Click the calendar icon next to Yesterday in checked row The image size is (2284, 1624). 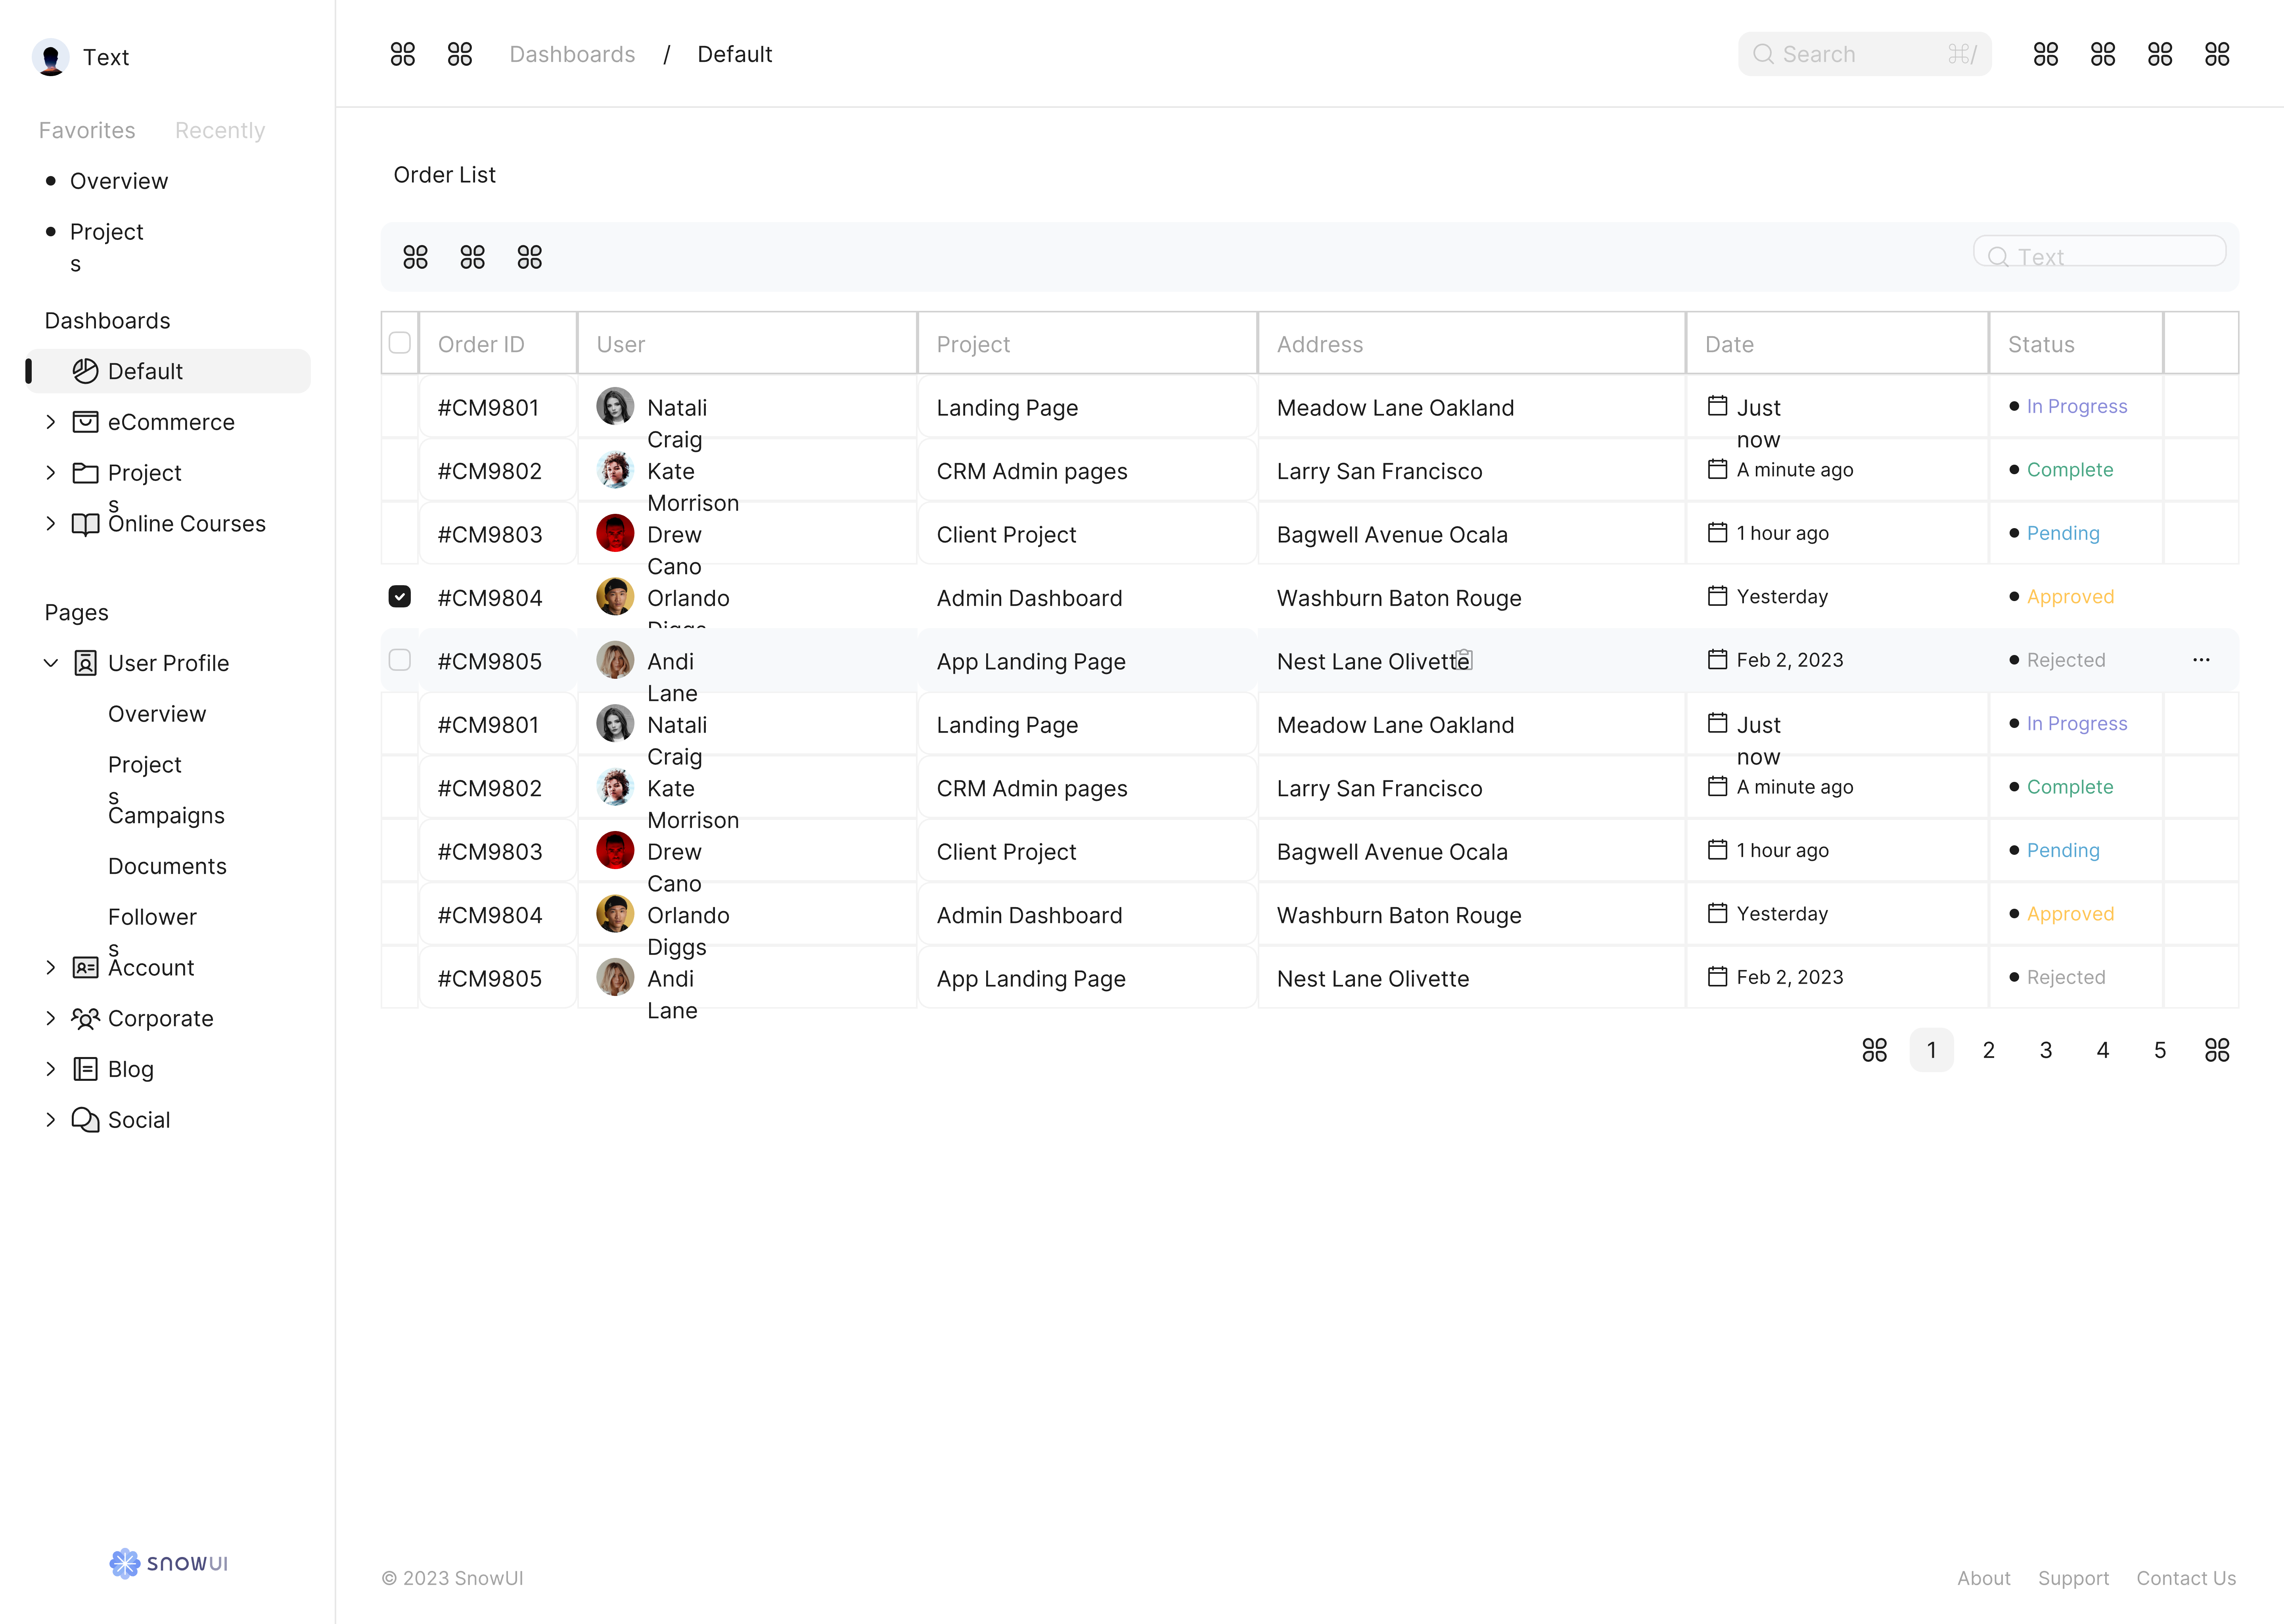click(1717, 596)
